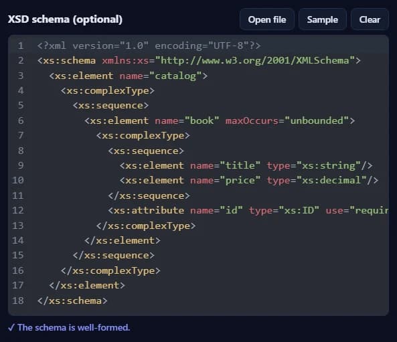
Task: Click closing xs:sequence tag on line 15
Action: (x=113, y=255)
